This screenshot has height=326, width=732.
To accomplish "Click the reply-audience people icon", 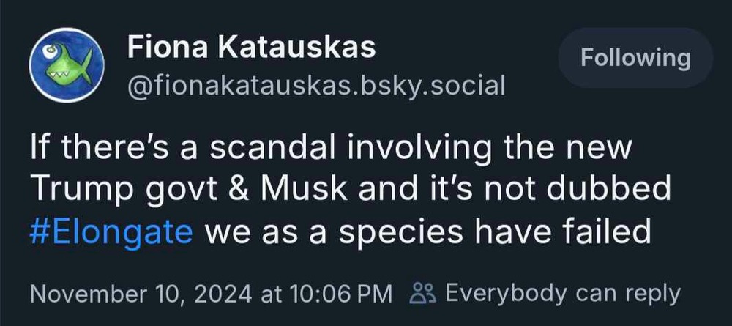I will (x=423, y=294).
